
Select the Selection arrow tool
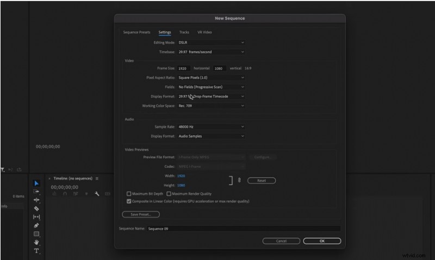[x=36, y=183]
